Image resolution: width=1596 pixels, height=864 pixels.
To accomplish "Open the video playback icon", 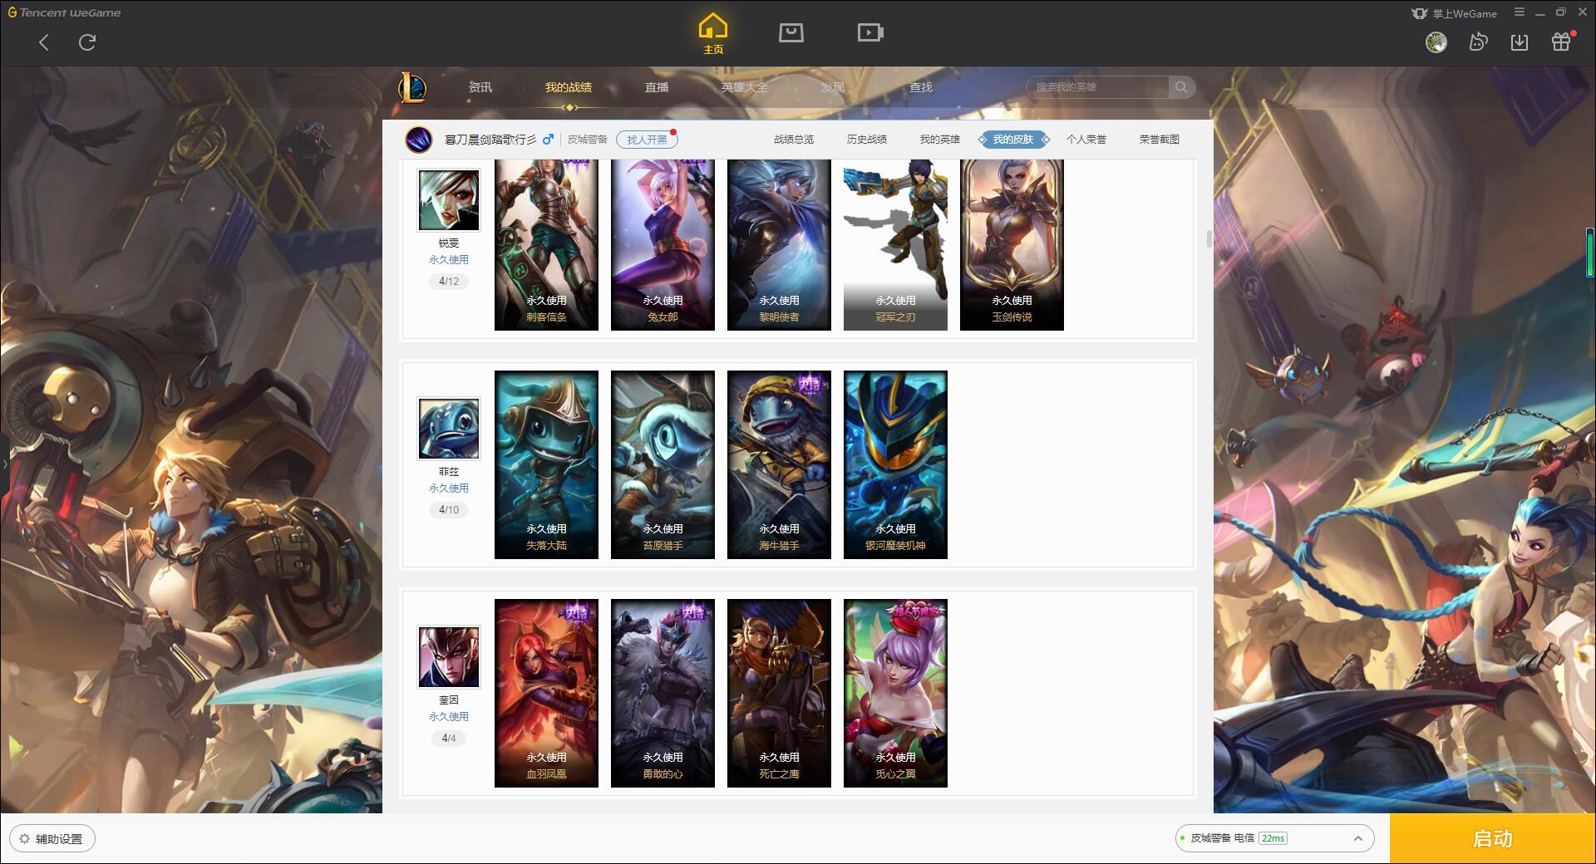I will click(x=870, y=33).
